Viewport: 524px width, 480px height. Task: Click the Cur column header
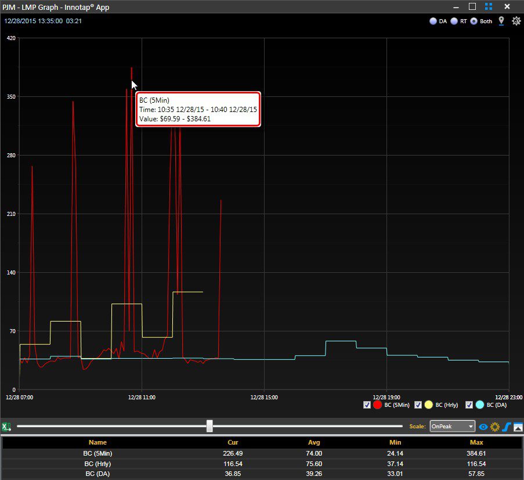(x=233, y=442)
